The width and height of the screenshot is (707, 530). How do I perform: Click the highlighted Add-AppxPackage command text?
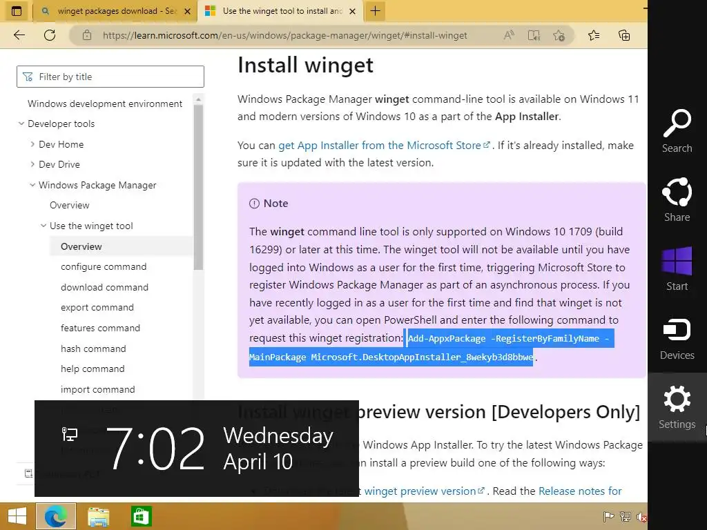[432, 348]
